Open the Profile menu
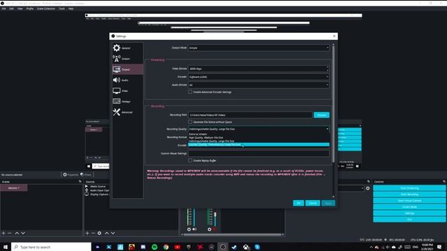This screenshot has height=251, width=447. [29, 9]
